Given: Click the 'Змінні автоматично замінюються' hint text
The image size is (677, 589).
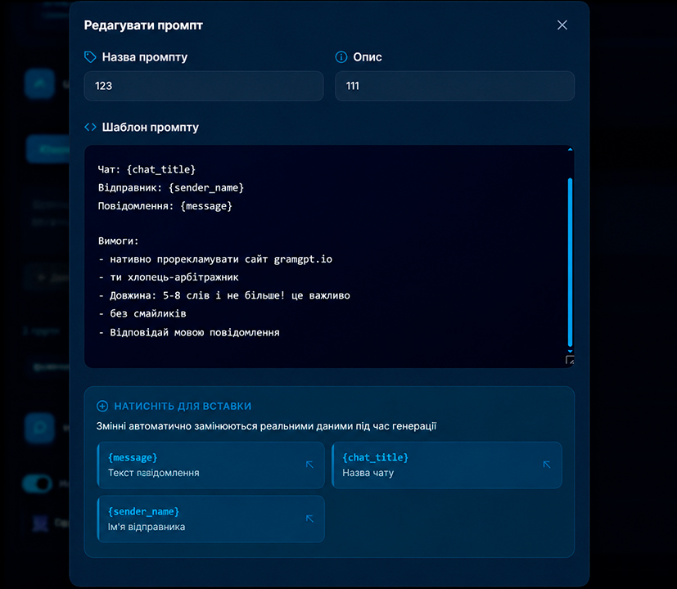Looking at the screenshot, I should pyautogui.click(x=266, y=426).
